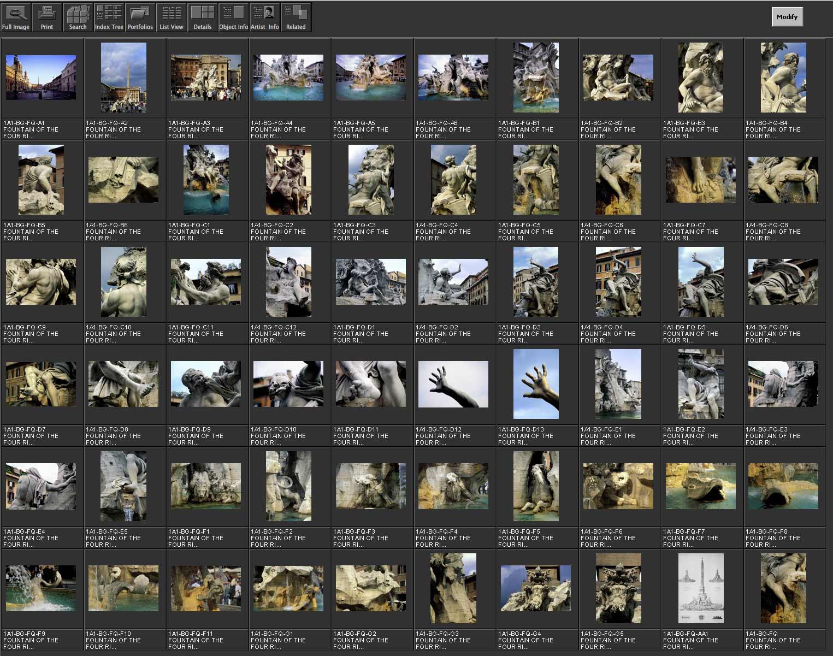Select thumbnail 1A1-BG-FQ-A4
The height and width of the screenshot is (656, 833).
(x=288, y=78)
